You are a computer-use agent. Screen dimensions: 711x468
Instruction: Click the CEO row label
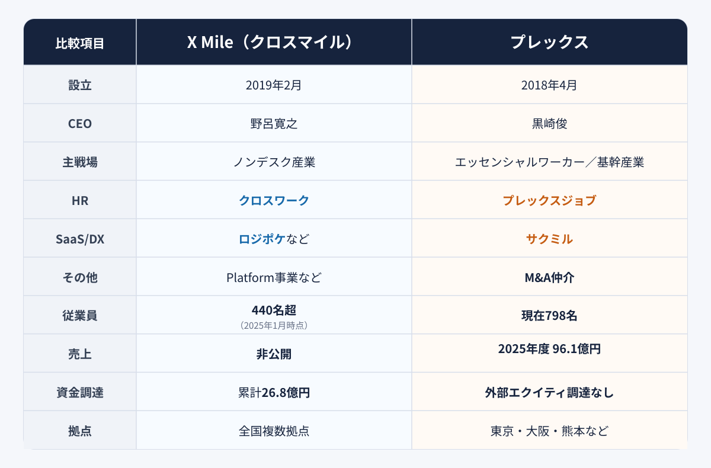[80, 123]
